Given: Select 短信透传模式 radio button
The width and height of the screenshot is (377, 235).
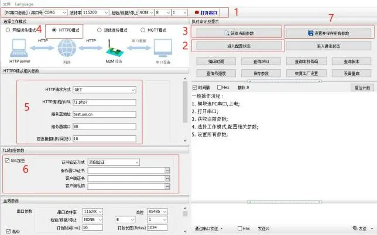Looking at the screenshot, I should 100,30.
